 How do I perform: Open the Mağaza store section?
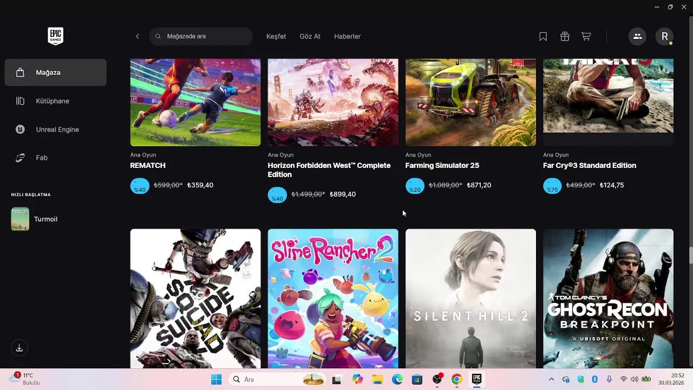56,73
